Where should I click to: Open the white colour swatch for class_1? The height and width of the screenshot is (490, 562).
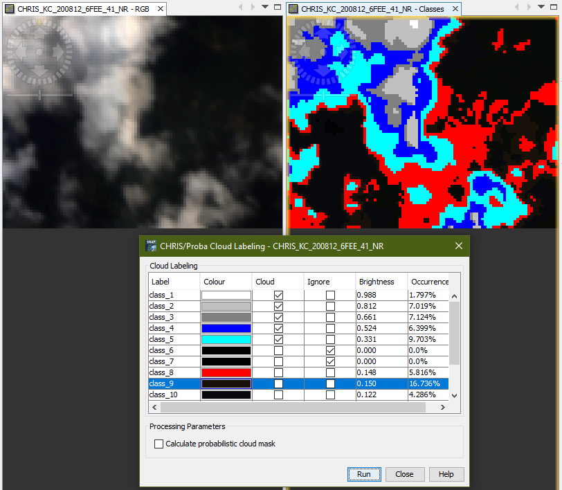pyautogui.click(x=226, y=295)
